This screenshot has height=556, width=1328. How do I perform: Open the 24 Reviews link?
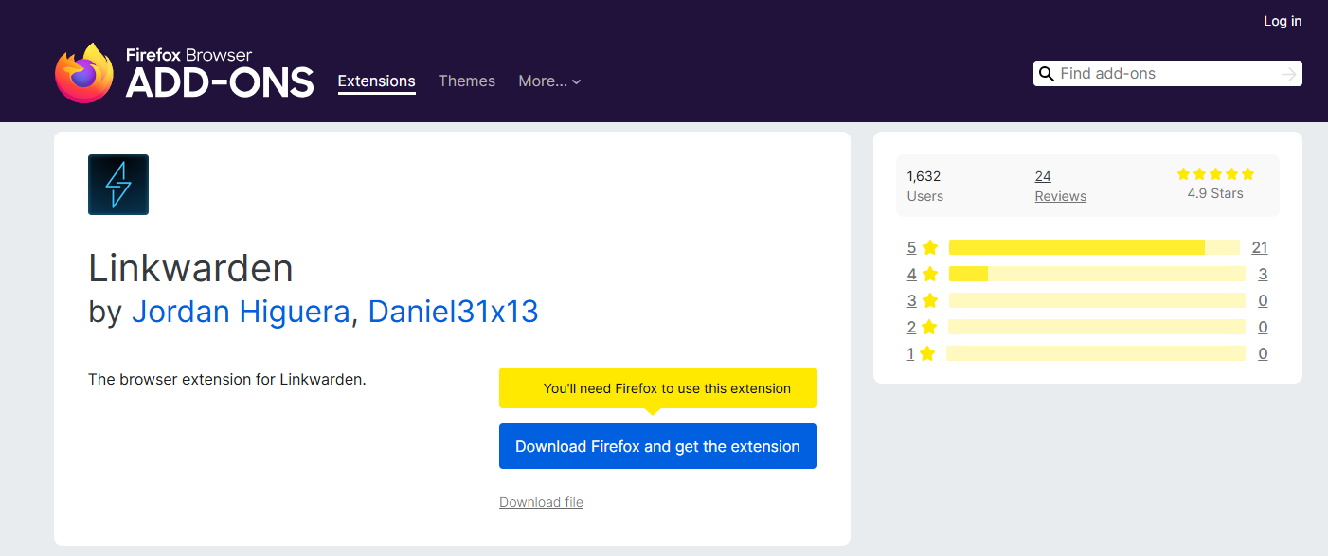tap(1061, 186)
